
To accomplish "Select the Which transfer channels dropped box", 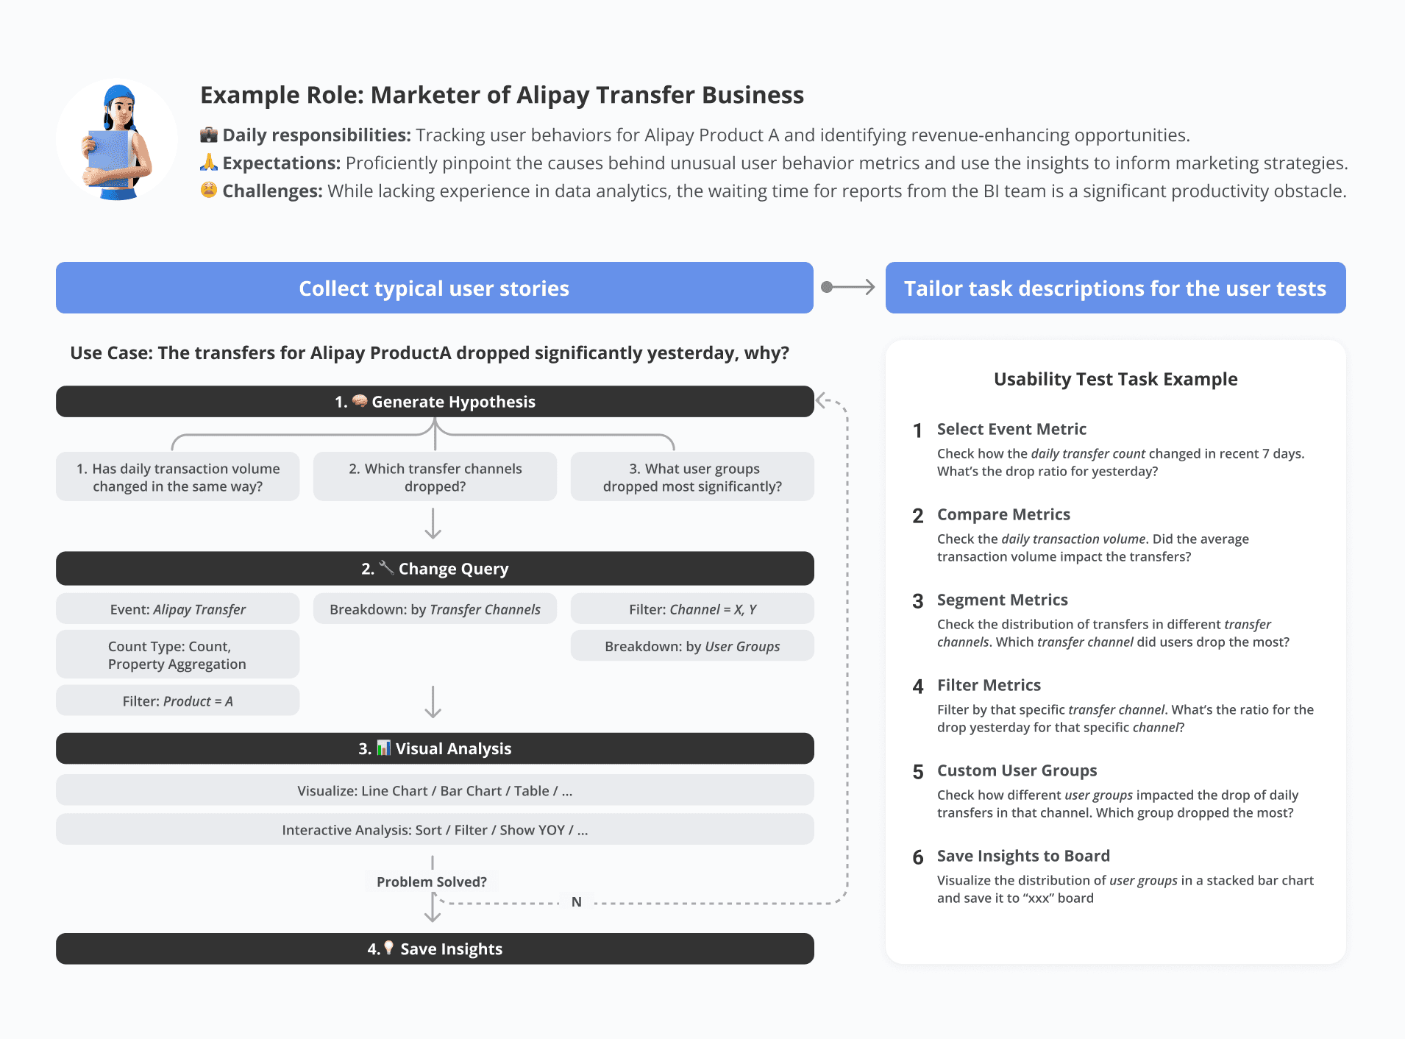I will [x=435, y=477].
